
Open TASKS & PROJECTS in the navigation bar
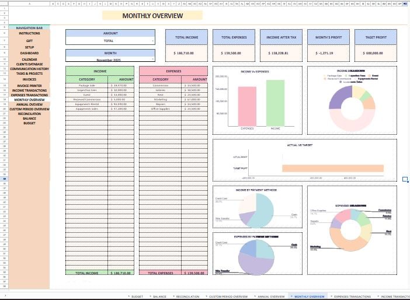[29, 74]
